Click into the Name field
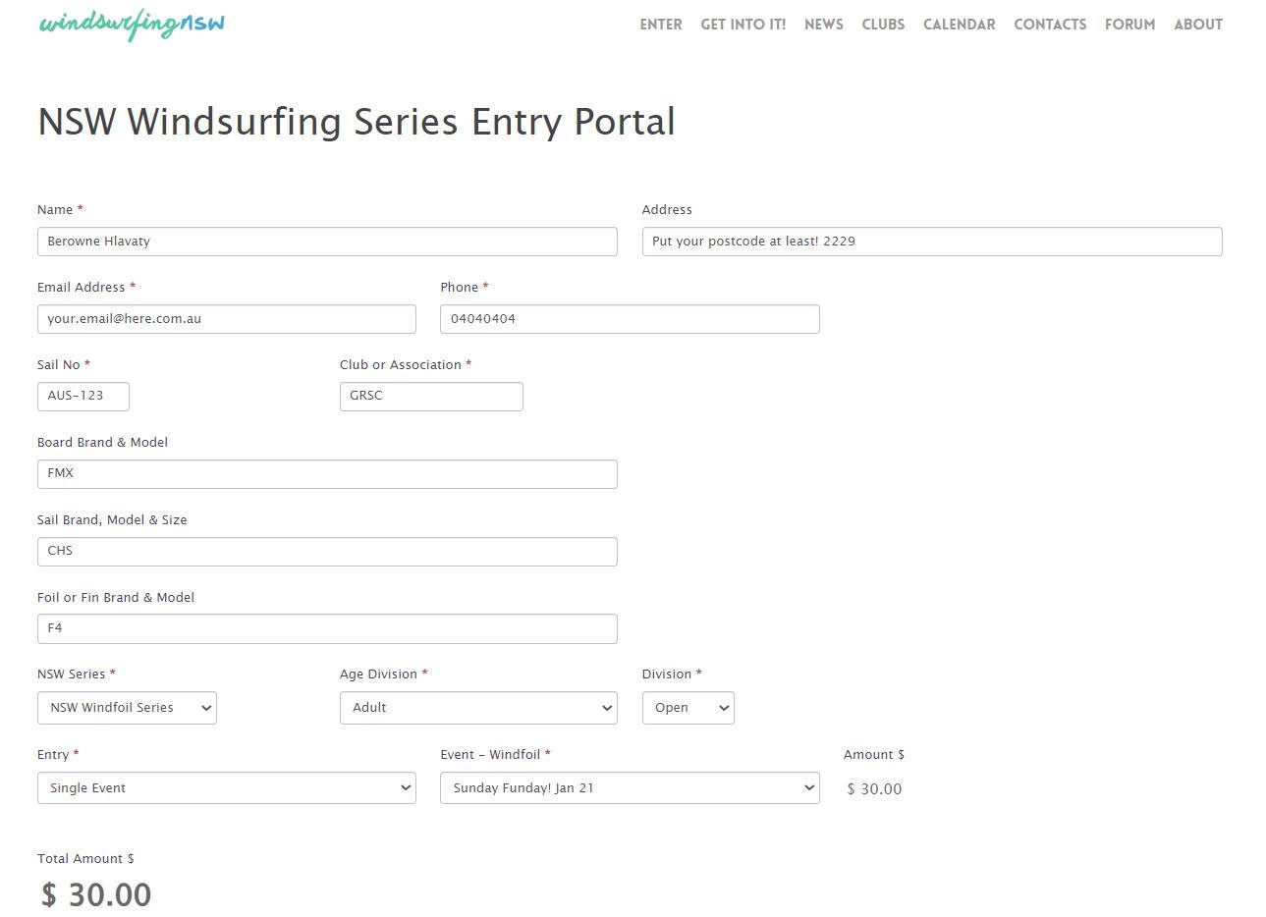Viewport: 1266px width, 917px height. click(327, 242)
